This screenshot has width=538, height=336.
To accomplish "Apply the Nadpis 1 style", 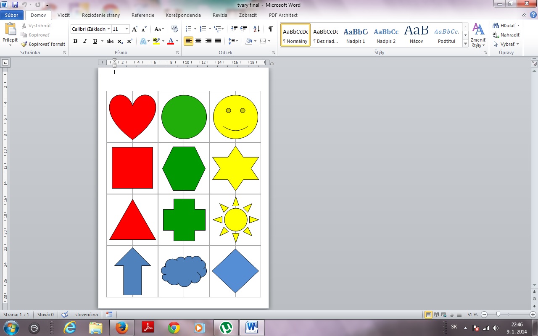I will pos(356,35).
